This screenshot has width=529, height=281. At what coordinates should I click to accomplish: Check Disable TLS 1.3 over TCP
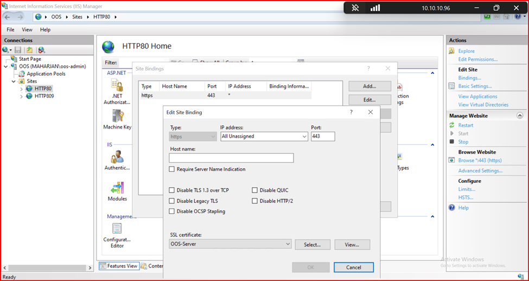click(172, 190)
